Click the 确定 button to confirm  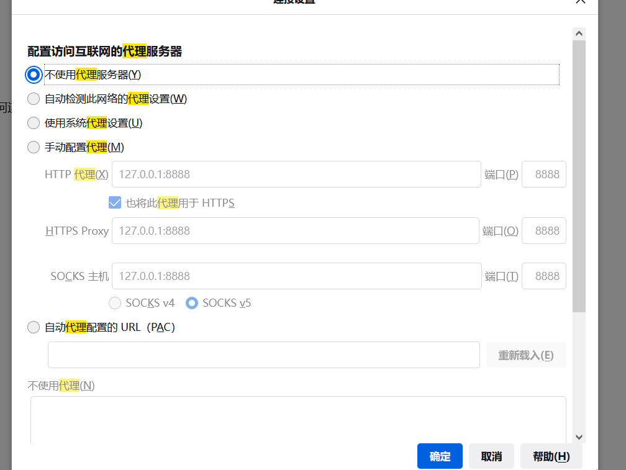click(x=440, y=456)
